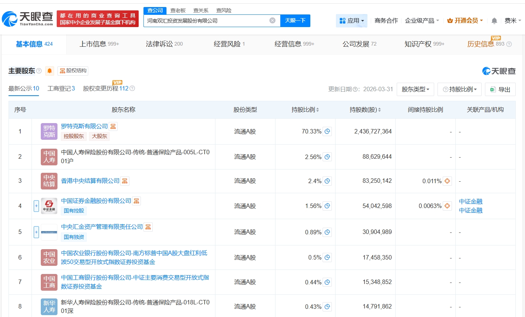525x317 pixels.
Task: Open the 香港中央结算有限公司 shareholder link
Action: click(90, 181)
